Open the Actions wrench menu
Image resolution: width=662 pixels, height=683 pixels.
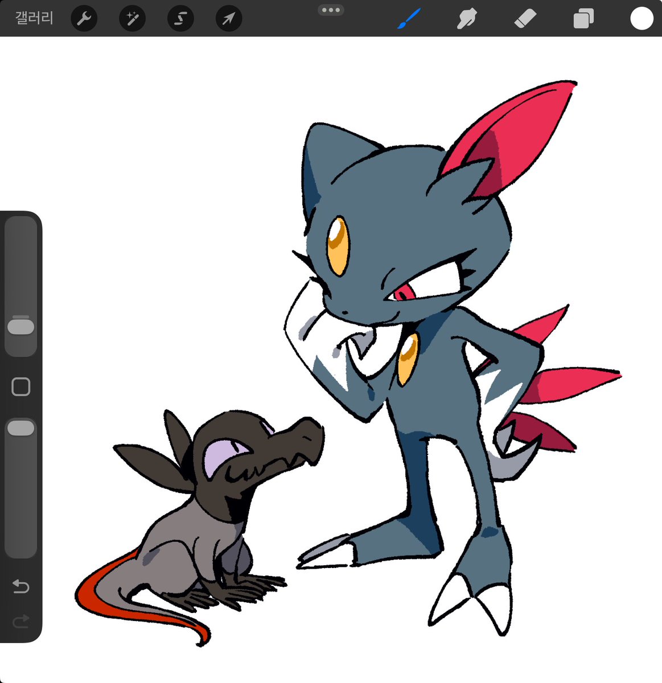(84, 19)
